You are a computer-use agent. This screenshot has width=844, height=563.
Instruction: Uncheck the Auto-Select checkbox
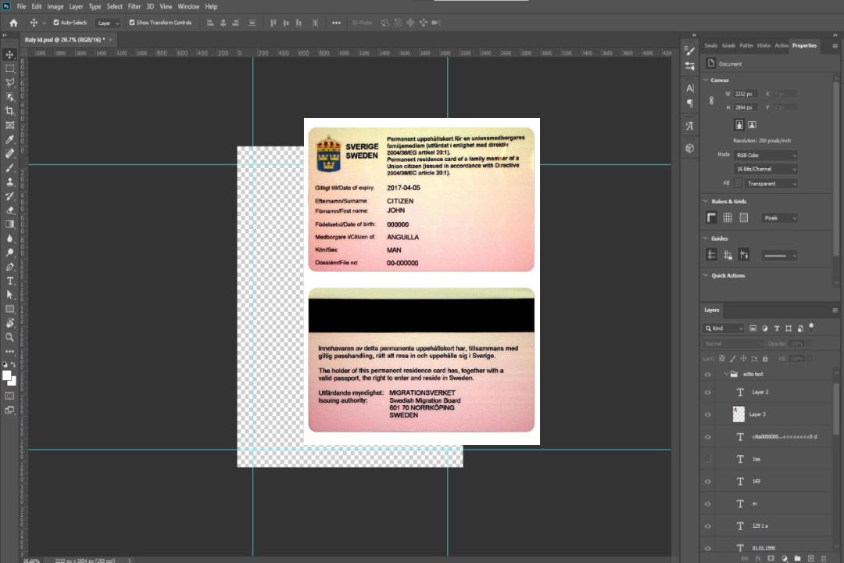56,23
